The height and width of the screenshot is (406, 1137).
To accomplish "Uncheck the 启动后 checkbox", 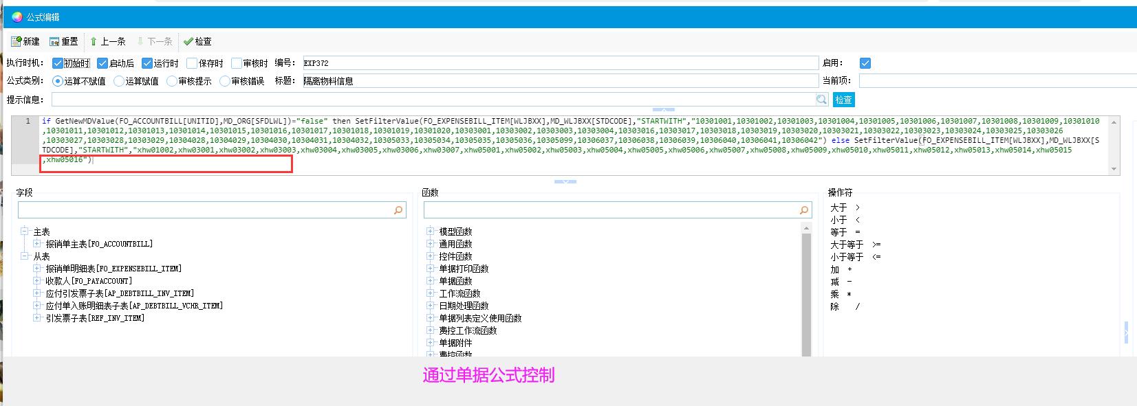I will (x=102, y=63).
